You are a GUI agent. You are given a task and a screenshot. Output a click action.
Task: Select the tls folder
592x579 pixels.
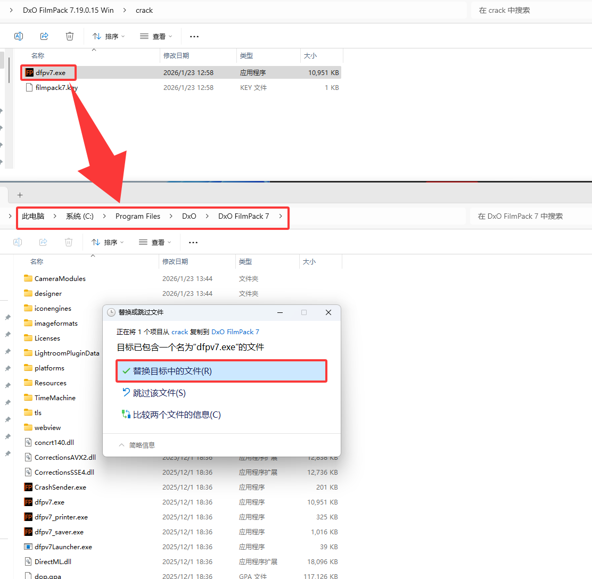[x=32, y=412]
